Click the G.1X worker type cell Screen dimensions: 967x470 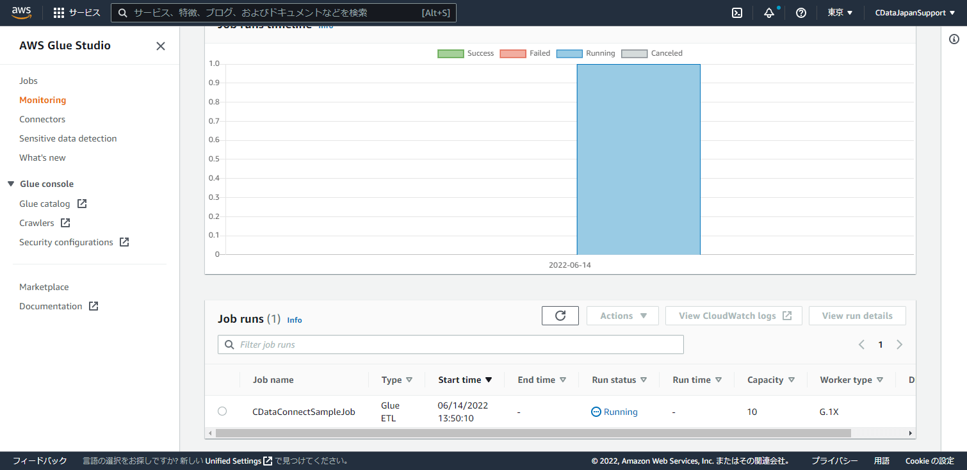829,412
